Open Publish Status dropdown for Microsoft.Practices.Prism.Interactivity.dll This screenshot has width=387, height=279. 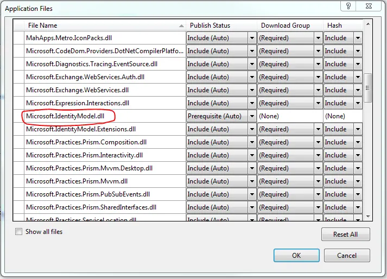[252, 155]
